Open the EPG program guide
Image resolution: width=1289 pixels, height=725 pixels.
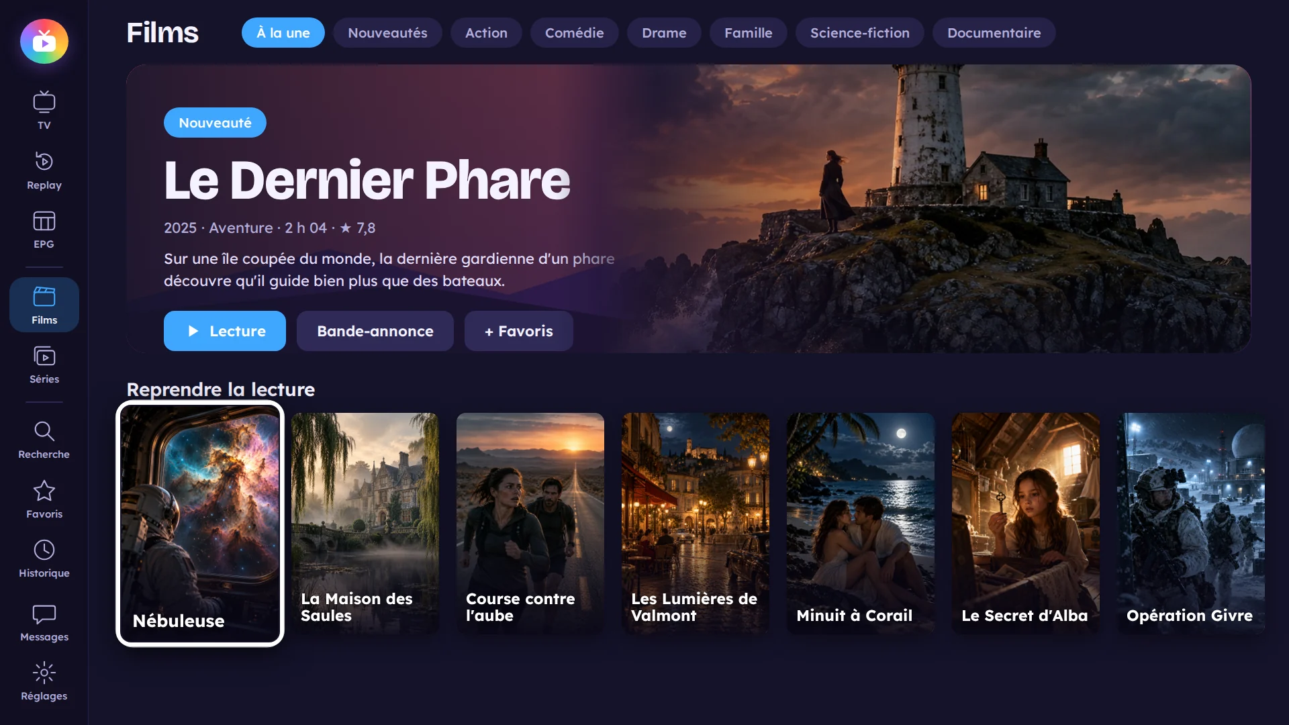pos(44,230)
